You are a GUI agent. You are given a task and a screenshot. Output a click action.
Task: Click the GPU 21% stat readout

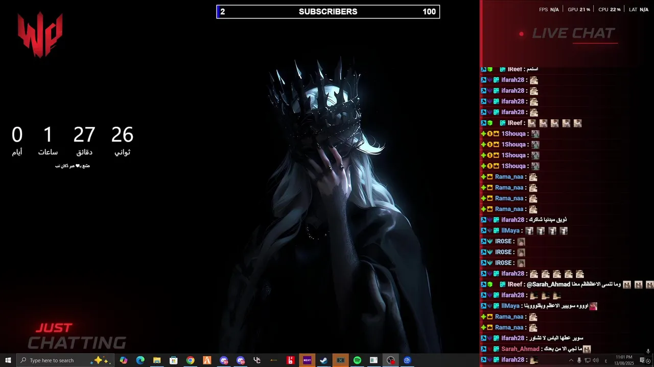pos(579,10)
